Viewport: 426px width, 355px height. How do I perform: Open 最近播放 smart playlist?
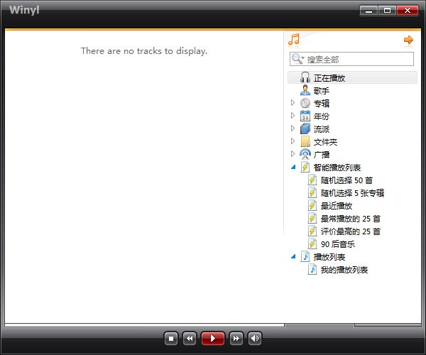tap(330, 206)
